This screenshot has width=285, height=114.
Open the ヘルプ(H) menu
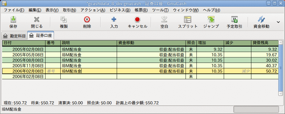[x=212, y=10]
